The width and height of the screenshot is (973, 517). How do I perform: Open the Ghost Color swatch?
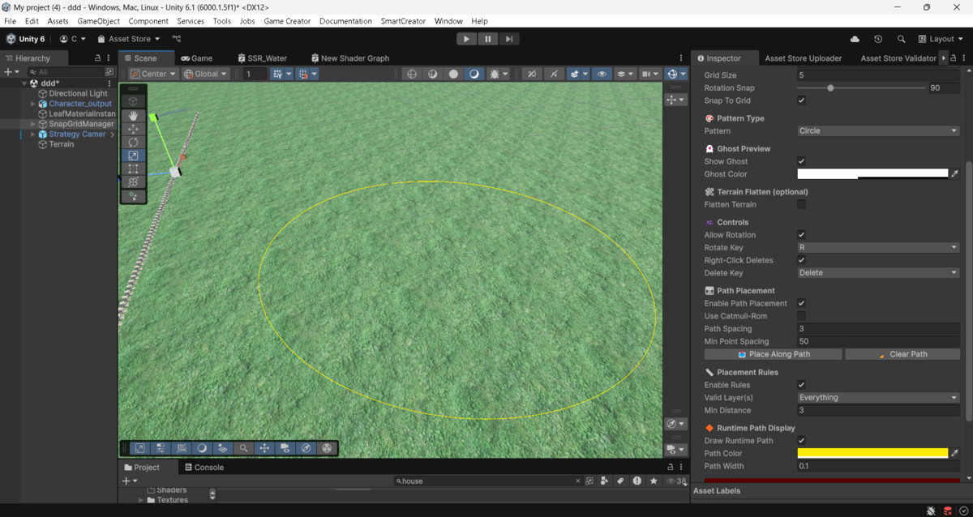[872, 174]
